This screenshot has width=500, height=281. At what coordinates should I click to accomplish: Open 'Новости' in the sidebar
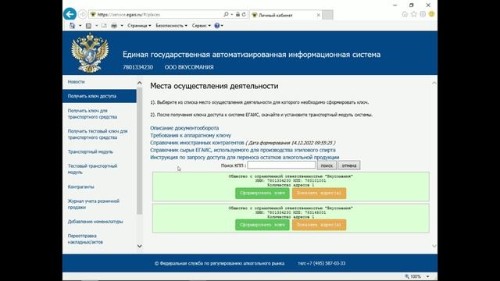point(77,82)
